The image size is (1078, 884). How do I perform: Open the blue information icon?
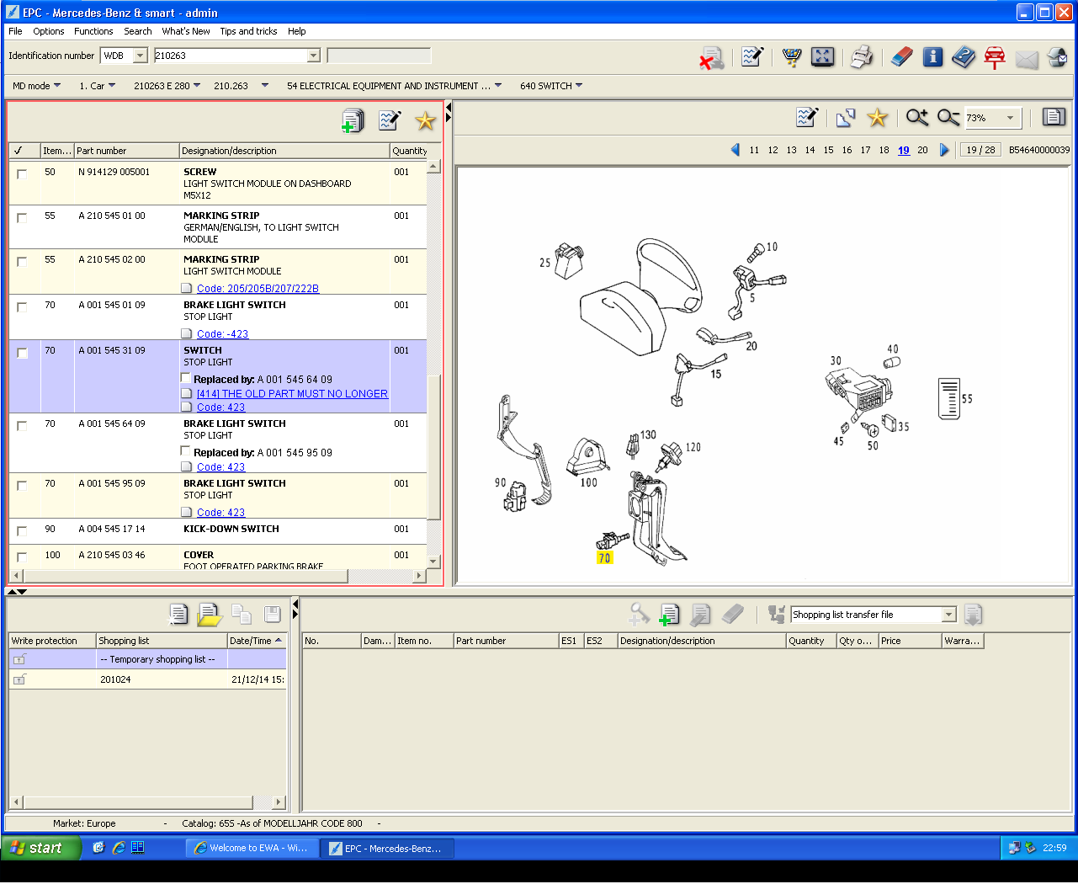[x=932, y=57]
